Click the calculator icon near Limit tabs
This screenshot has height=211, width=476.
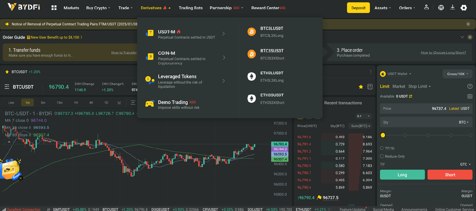click(470, 96)
